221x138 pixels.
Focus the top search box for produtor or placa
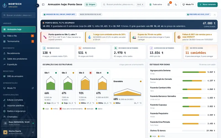click(123, 4)
